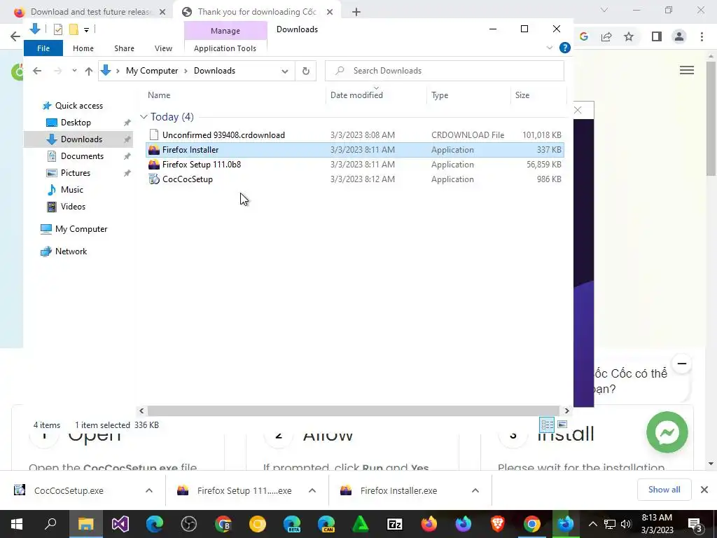Open Chrome profile avatar menu
The width and height of the screenshot is (717, 538).
click(x=679, y=36)
